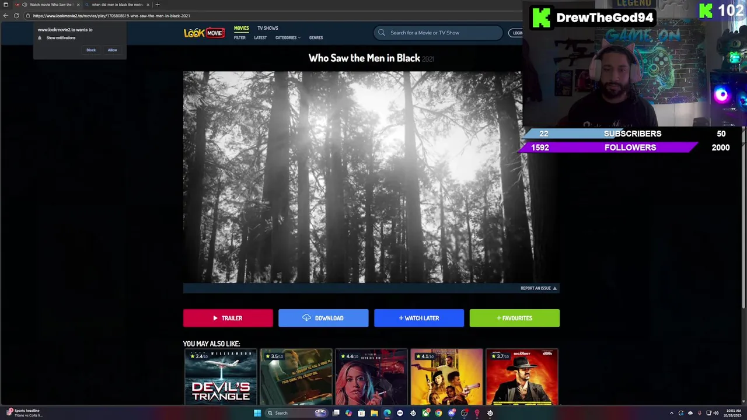747x420 pixels.
Task: Open the recommended movie rated 4.4
Action: click(371, 377)
